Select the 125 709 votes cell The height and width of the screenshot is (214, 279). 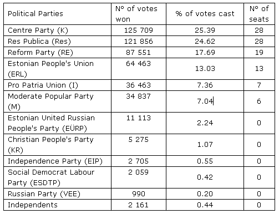click(139, 30)
